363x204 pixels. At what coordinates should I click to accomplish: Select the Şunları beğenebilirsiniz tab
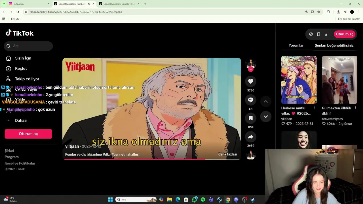pyautogui.click(x=334, y=45)
